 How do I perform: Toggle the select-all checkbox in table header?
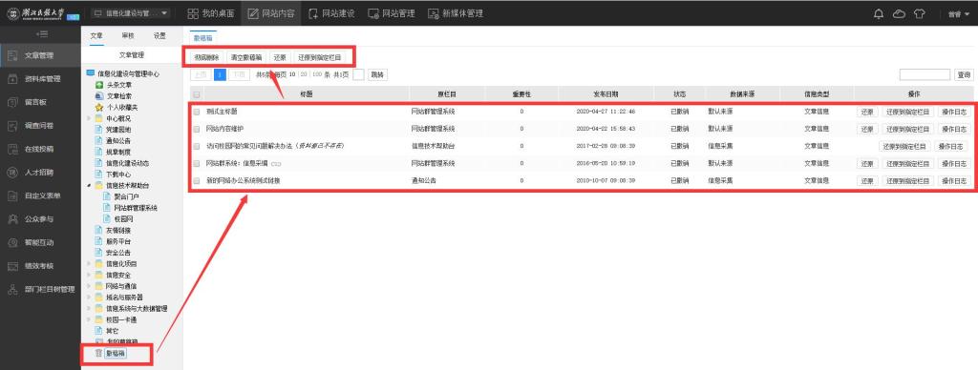click(x=197, y=94)
